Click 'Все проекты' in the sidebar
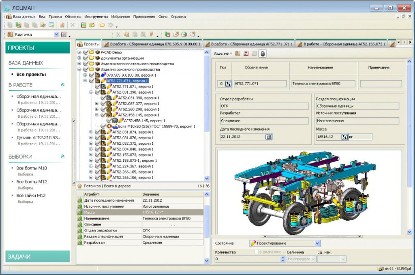The image size is (415, 275). (31, 74)
